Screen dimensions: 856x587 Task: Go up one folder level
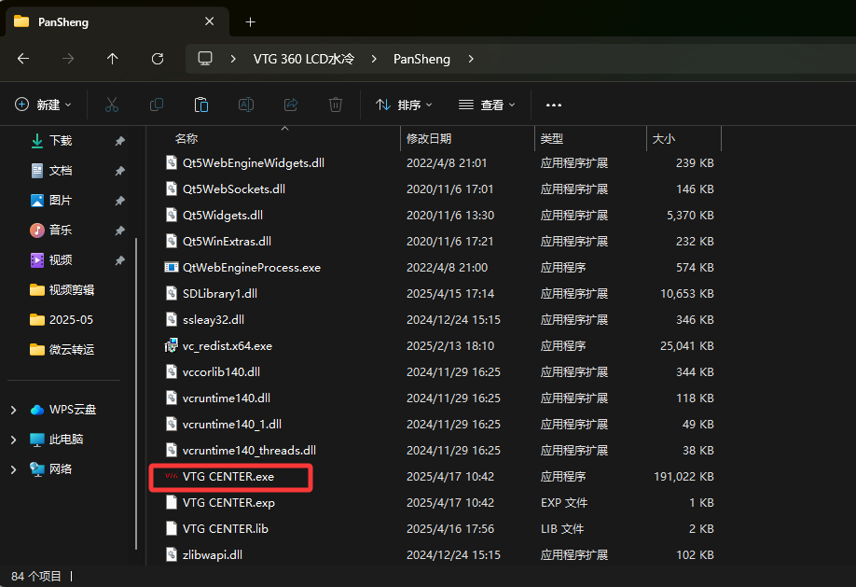click(113, 59)
